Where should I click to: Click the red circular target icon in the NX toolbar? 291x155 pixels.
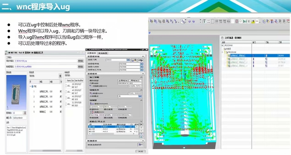(x=237, y=21)
